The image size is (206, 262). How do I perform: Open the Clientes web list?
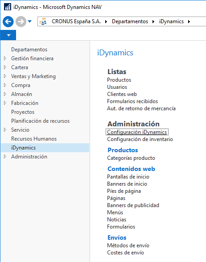[x=122, y=94]
